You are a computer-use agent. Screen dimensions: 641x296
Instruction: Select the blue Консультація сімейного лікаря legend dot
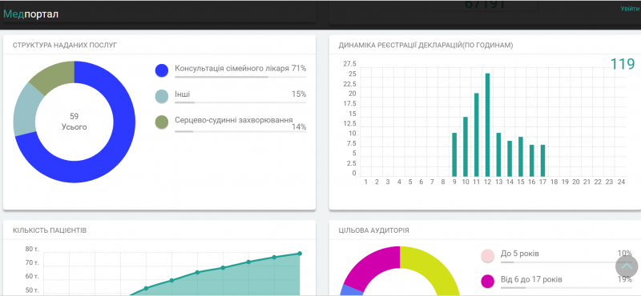162,70
